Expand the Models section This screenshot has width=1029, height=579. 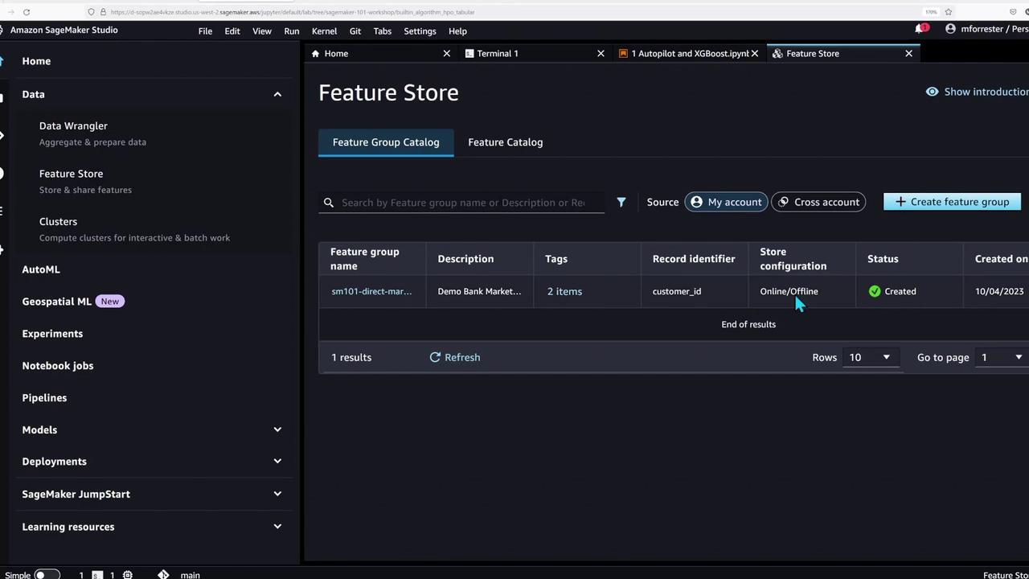tap(277, 429)
